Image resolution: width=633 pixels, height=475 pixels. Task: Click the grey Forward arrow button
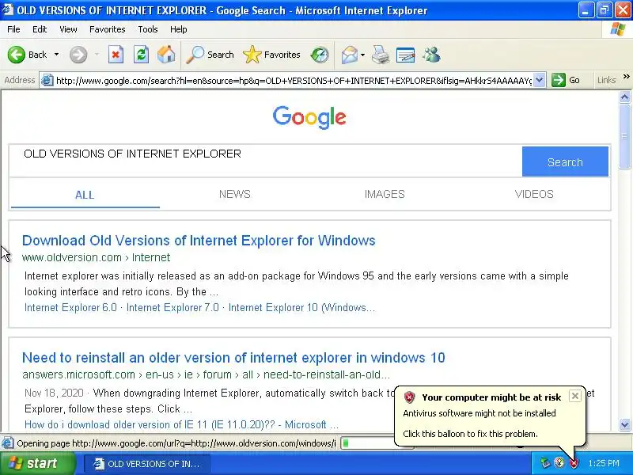78,55
